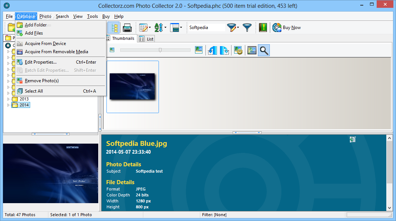396x221 pixels.
Task: Open the Buy menu
Action: (106, 16)
